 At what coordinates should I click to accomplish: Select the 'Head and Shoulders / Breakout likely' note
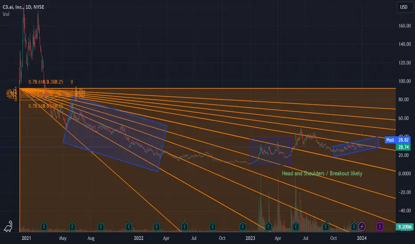[x=322, y=173]
